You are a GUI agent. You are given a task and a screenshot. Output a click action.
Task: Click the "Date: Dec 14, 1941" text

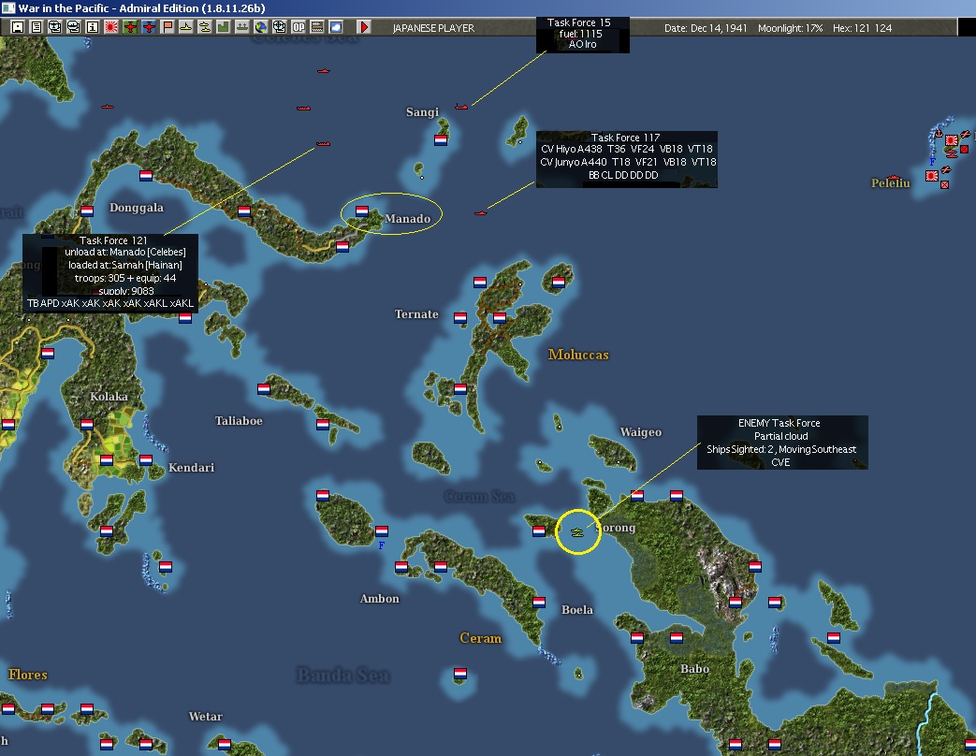pos(706,28)
